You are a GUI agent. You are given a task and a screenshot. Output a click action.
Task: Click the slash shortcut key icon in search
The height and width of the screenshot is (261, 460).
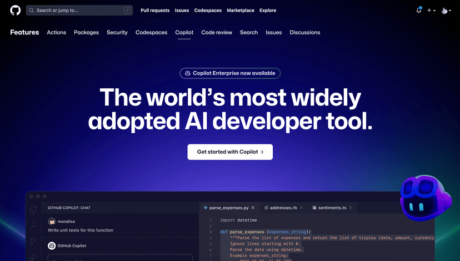[127, 11]
